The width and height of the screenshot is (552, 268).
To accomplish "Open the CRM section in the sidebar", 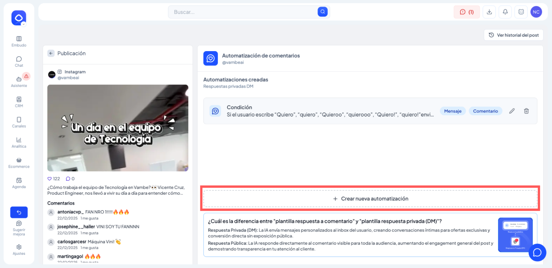I will click(19, 102).
